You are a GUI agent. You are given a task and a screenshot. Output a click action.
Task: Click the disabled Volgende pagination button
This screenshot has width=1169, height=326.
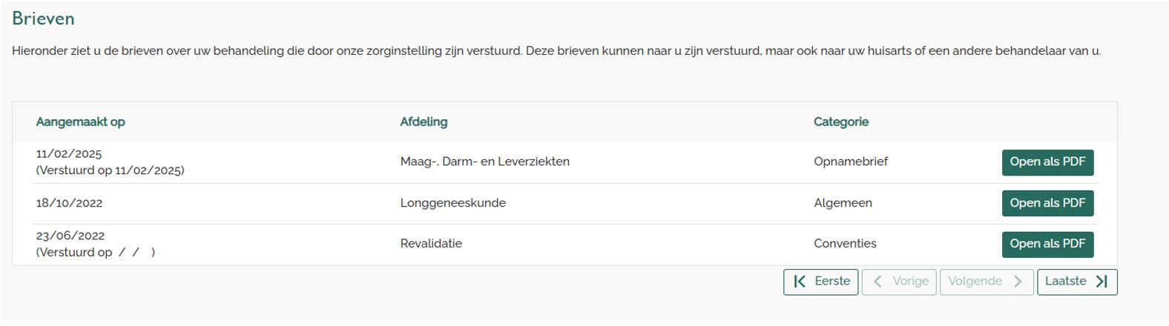point(987,282)
